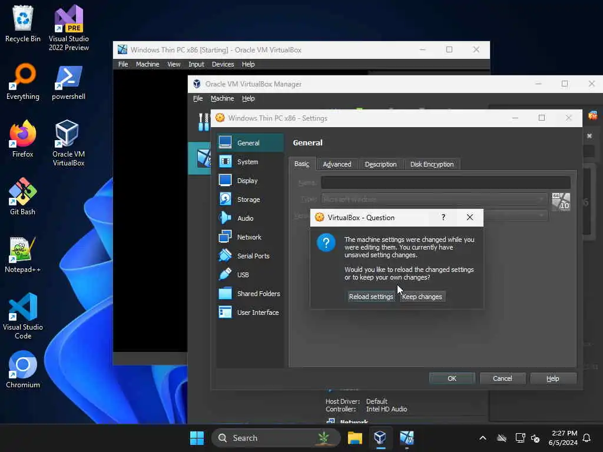The image size is (603, 452).
Task: Select General category in Settings sidebar
Action: (x=250, y=142)
